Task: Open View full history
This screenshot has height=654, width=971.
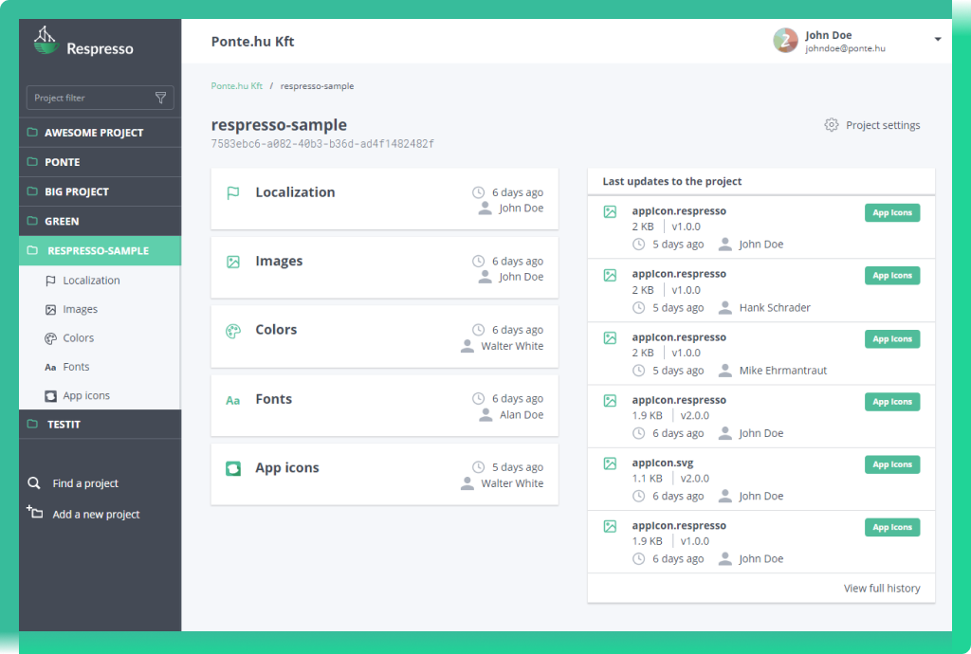Action: [x=881, y=589]
